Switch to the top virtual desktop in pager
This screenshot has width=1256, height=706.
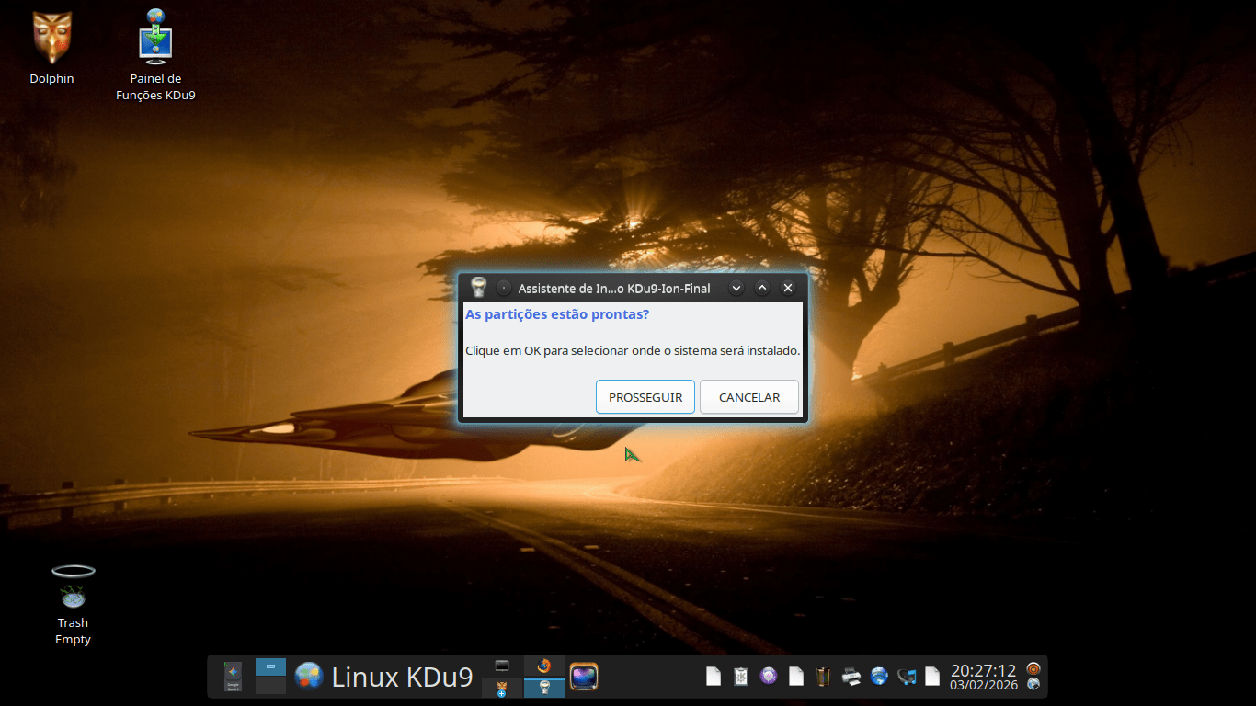(x=270, y=666)
